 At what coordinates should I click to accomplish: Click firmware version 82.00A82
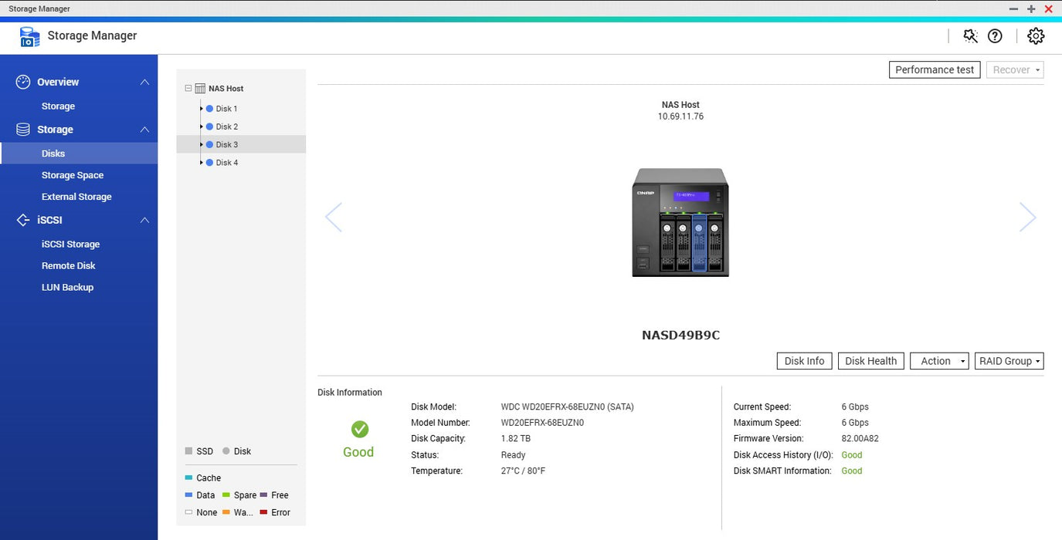(860, 439)
